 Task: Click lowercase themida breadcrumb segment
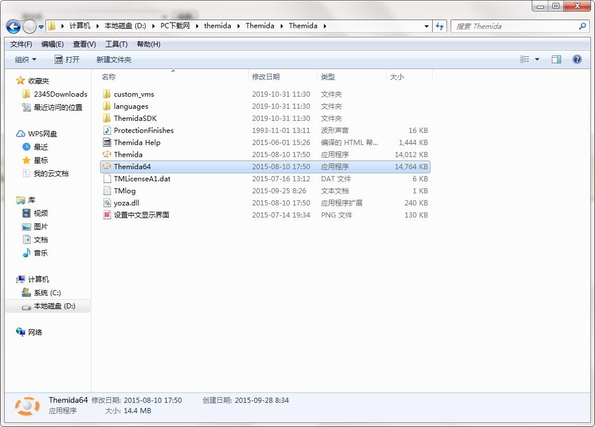(x=218, y=26)
